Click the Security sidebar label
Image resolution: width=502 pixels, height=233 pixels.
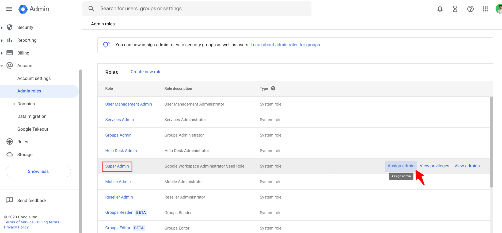click(x=25, y=27)
